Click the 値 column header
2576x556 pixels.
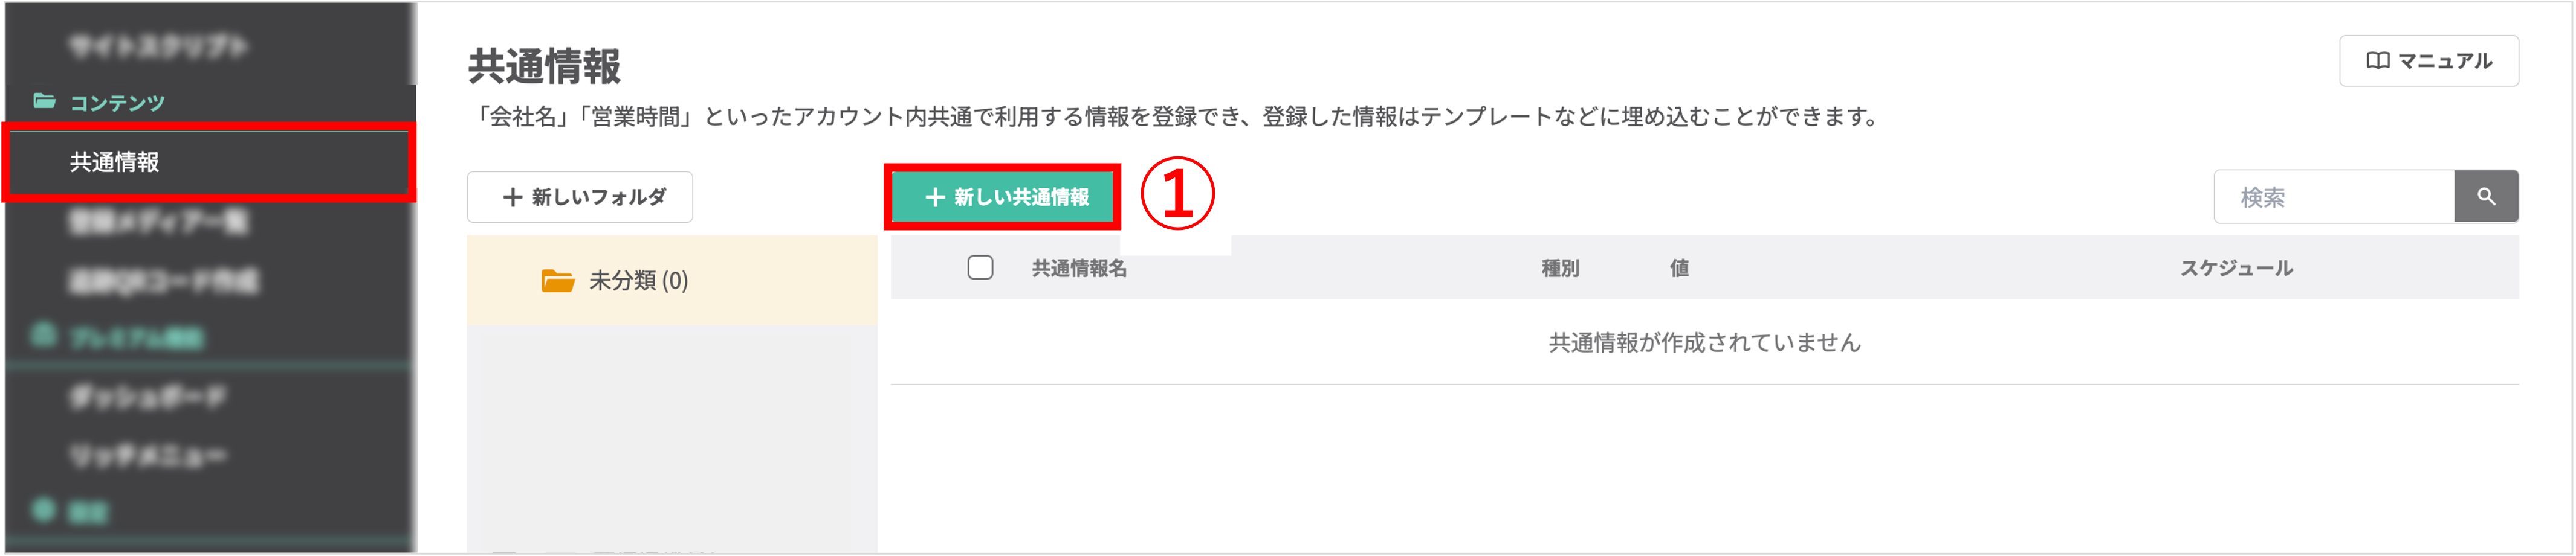[x=1679, y=267]
